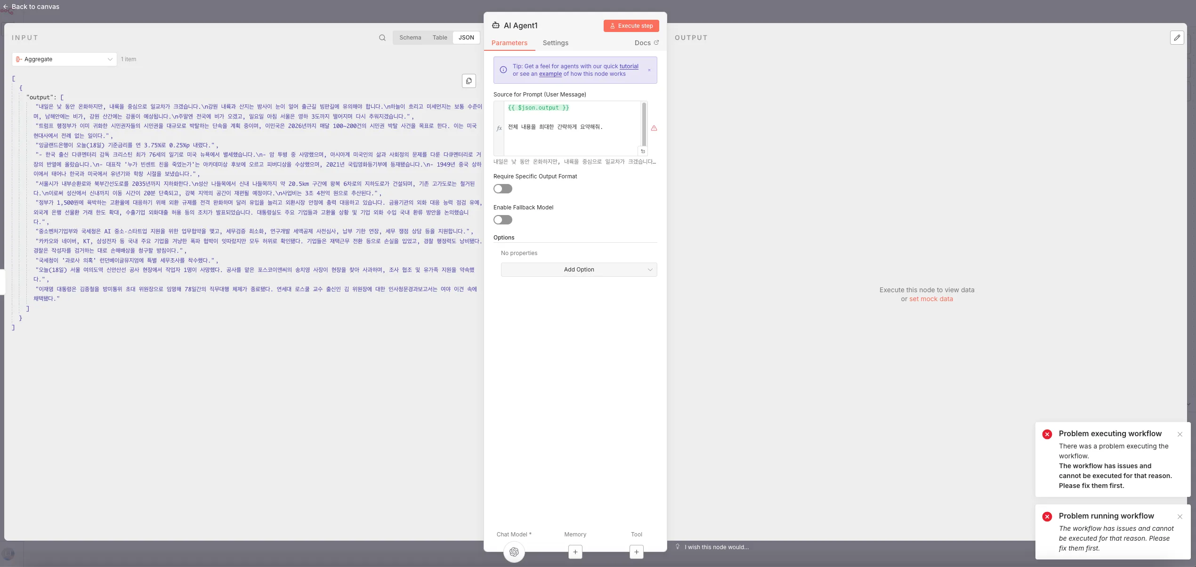Dismiss the tutorial tip banner
This screenshot has height=567, width=1196.
pyautogui.click(x=649, y=70)
